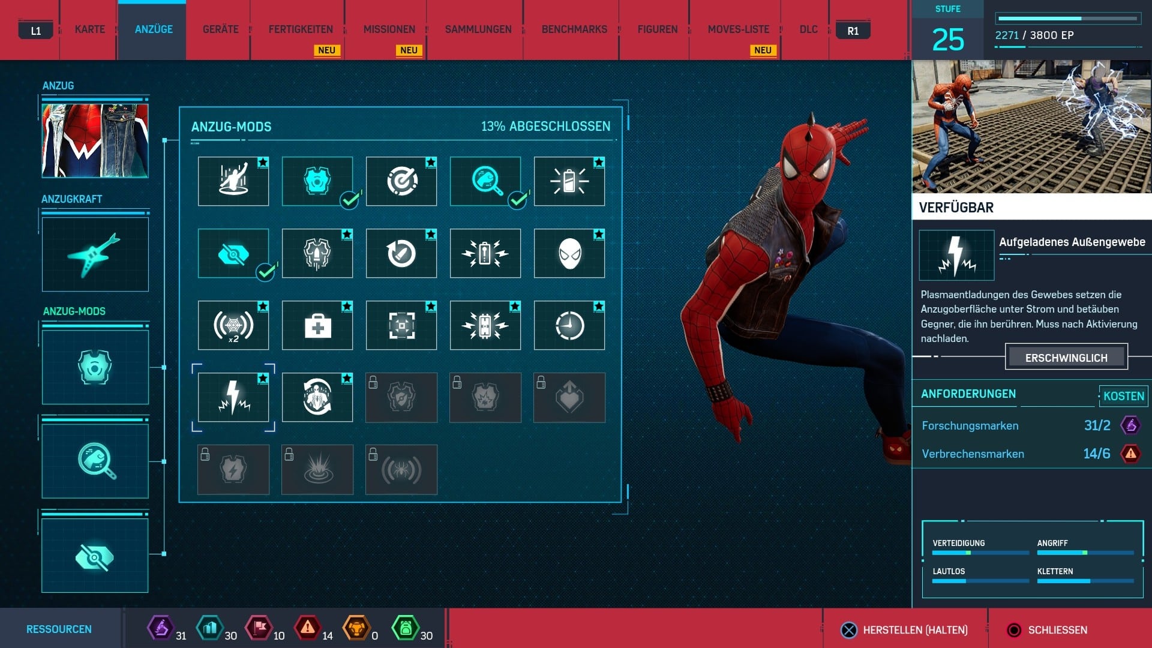The height and width of the screenshot is (648, 1152).
Task: Click the LAUTLOS stat bar
Action: pos(980,581)
